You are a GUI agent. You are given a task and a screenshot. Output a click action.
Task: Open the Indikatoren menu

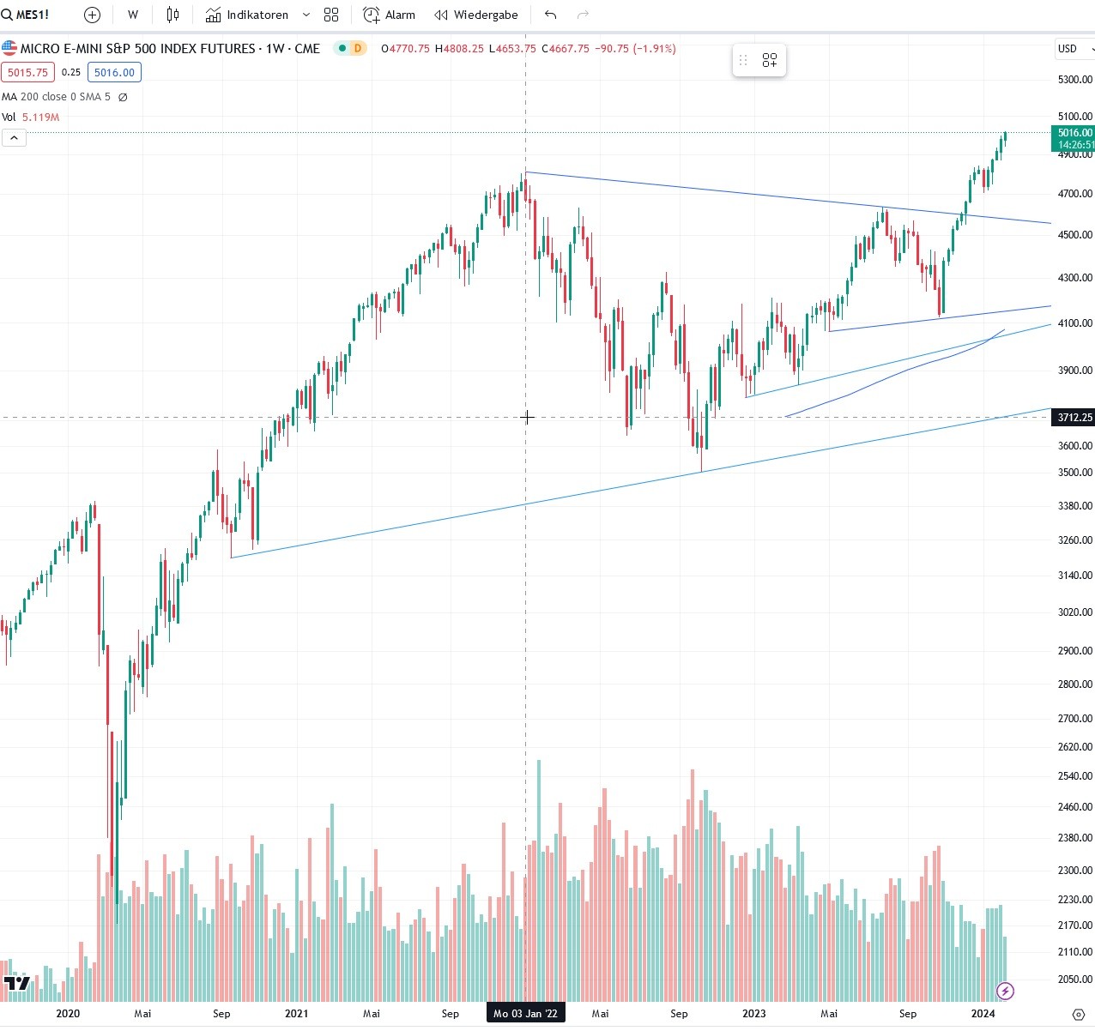point(248,15)
